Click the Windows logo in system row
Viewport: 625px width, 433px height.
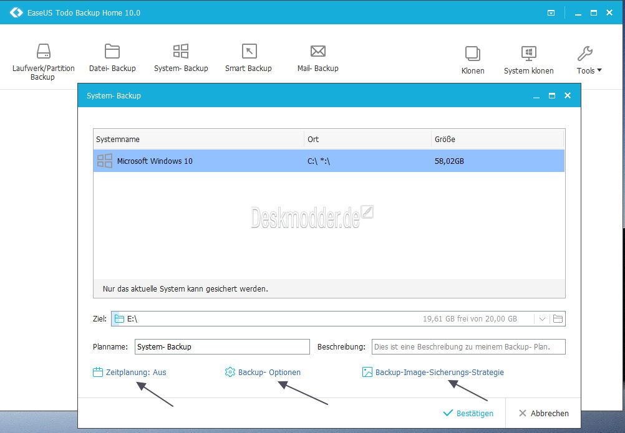(x=105, y=161)
